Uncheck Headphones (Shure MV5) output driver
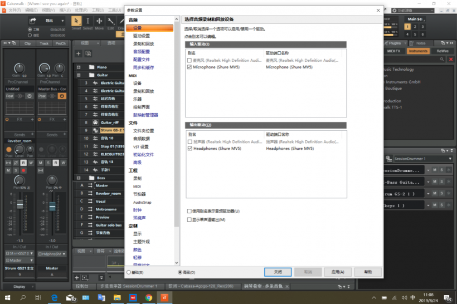Image resolution: width=457 pixels, height=304 pixels. [x=190, y=149]
